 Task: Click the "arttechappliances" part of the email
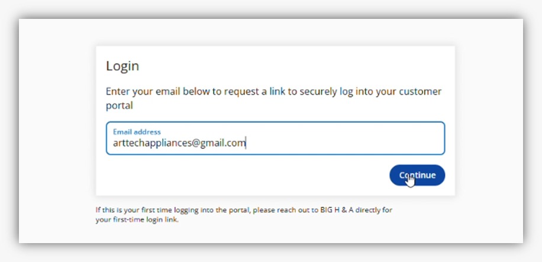(149, 143)
